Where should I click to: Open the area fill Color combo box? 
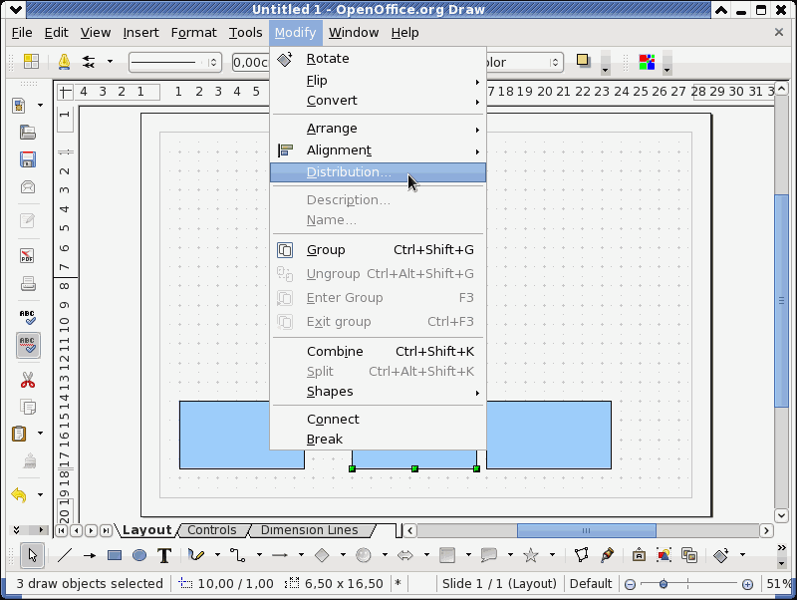point(525,62)
